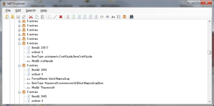
Task: Open the Help menu
Action: (x=44, y=10)
